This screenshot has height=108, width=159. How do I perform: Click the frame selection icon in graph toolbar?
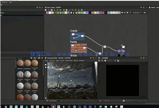tap(46, 10)
